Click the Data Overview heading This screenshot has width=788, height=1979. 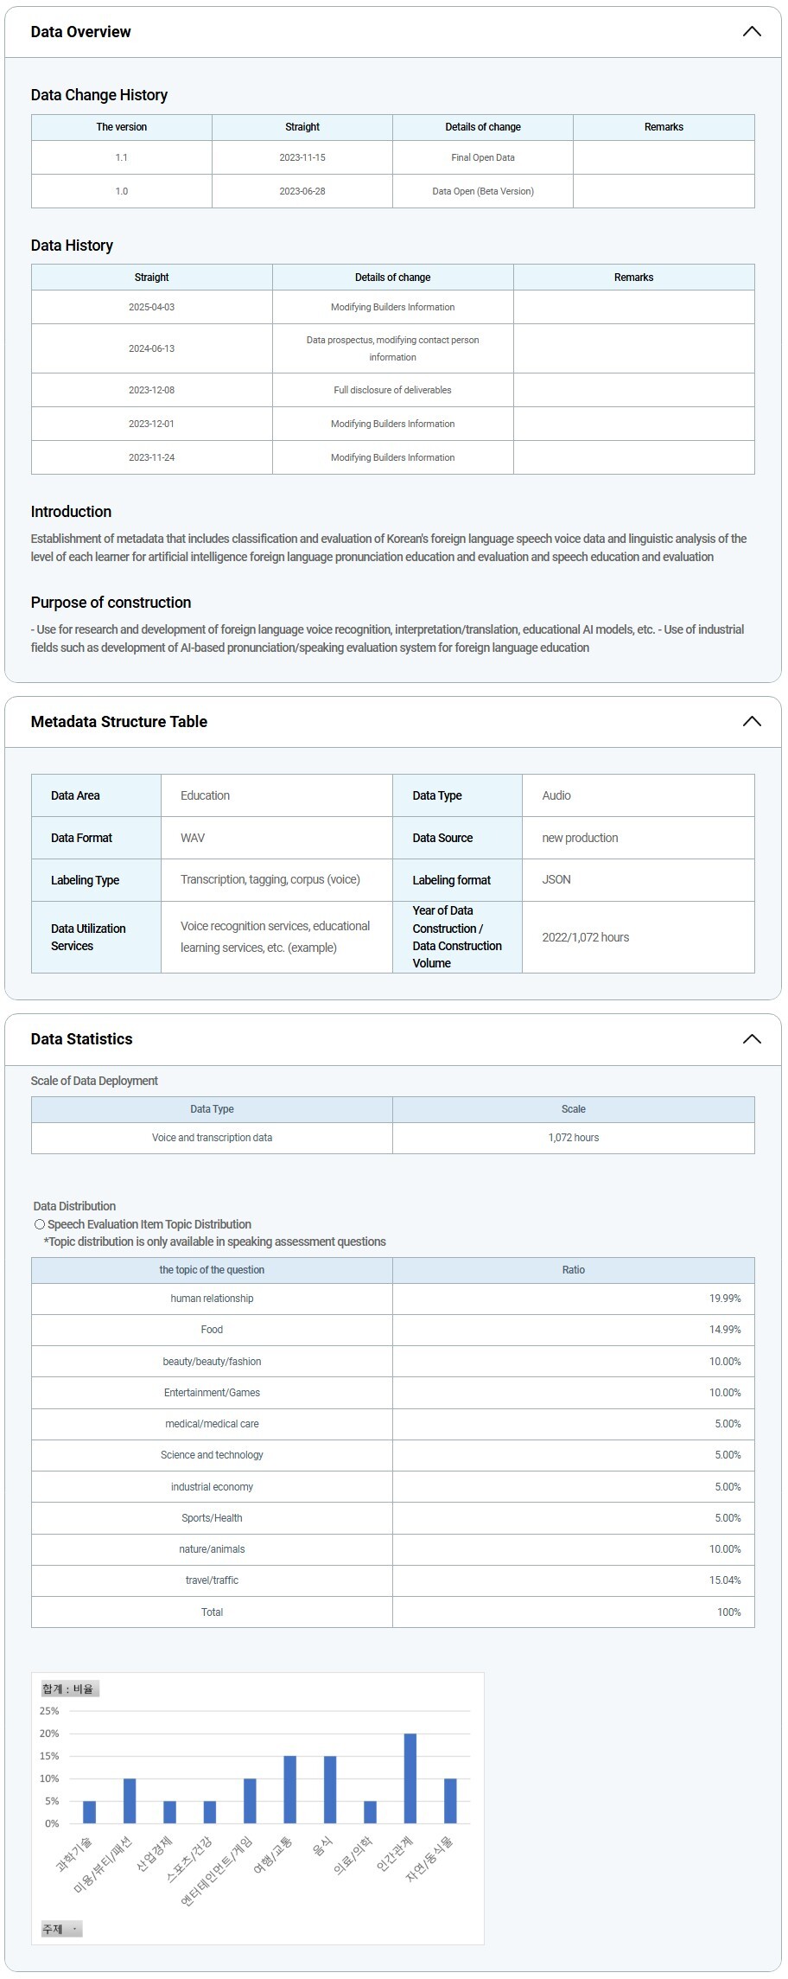81,32
